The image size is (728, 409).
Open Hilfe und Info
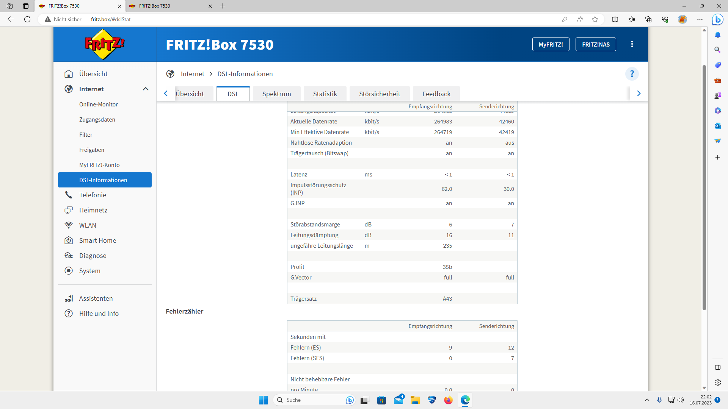click(x=69, y=313)
